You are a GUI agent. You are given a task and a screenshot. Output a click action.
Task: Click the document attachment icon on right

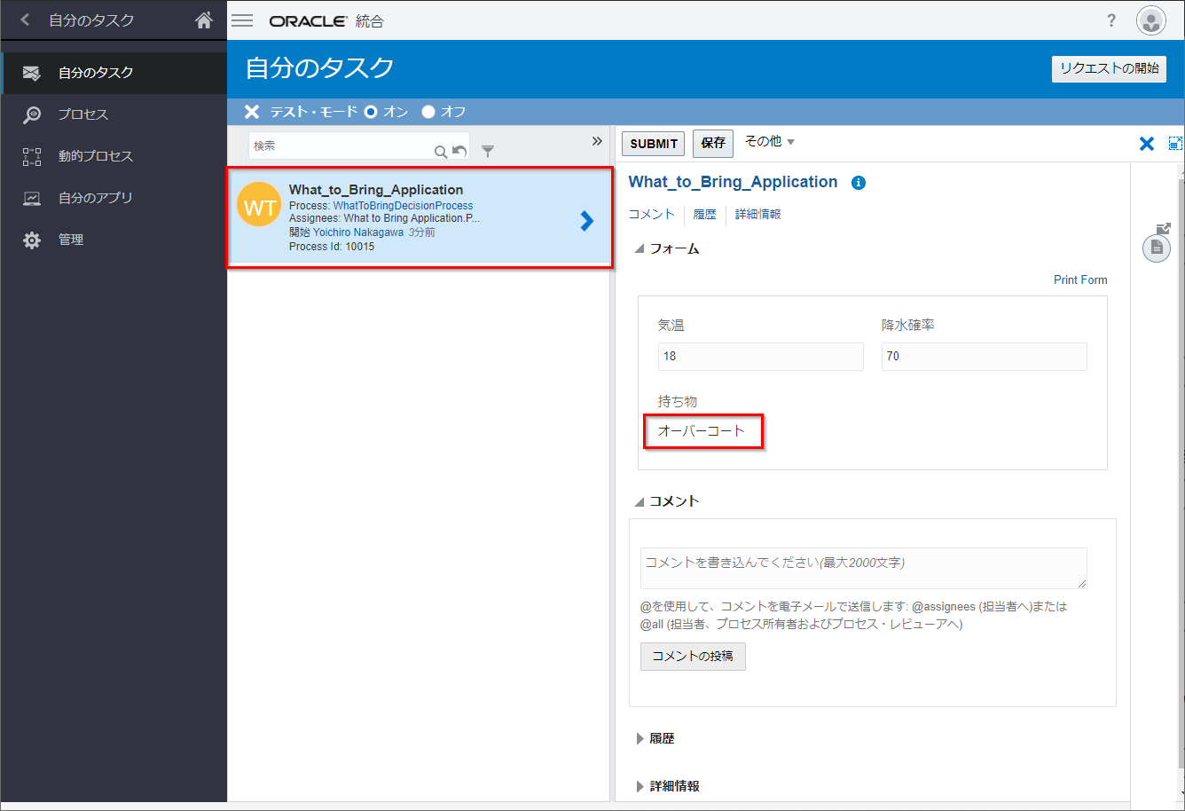[1156, 248]
